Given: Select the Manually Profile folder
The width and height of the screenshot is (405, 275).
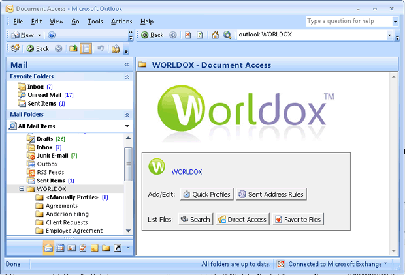Looking at the screenshot, I should (72, 197).
